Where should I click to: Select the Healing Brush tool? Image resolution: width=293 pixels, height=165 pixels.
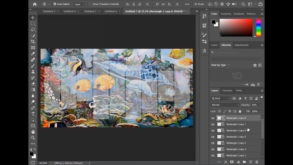pyautogui.click(x=33, y=60)
